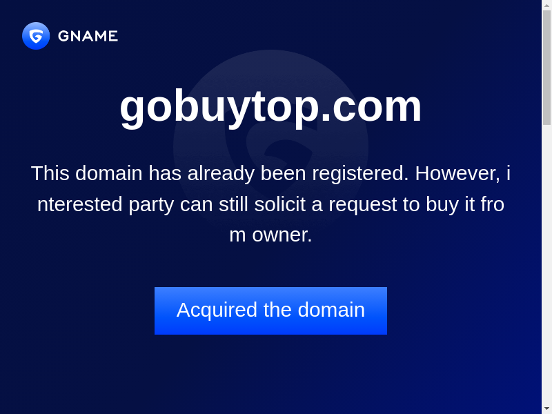The height and width of the screenshot is (414, 552).
Task: Click the Acquired the domain button
Action: [x=270, y=310]
